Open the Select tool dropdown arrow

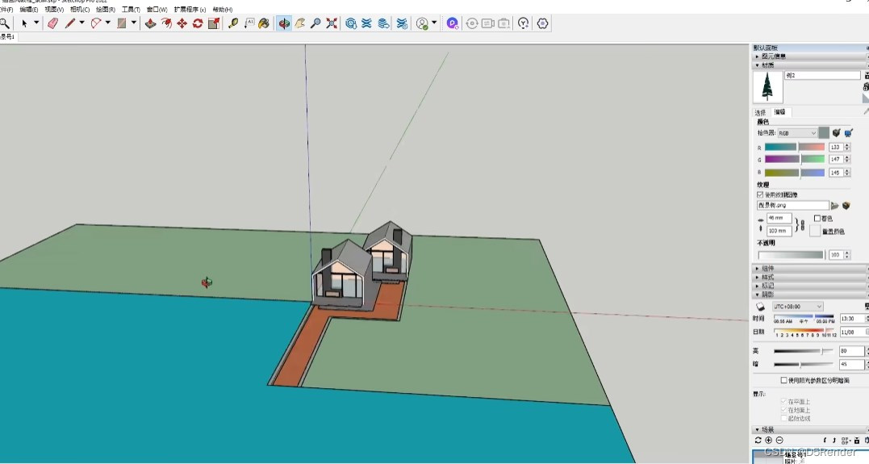point(36,23)
